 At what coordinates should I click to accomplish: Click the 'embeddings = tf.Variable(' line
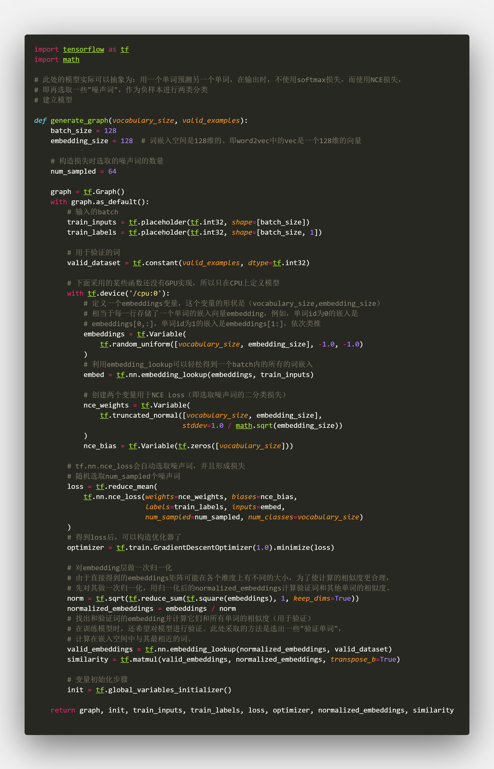coord(135,334)
